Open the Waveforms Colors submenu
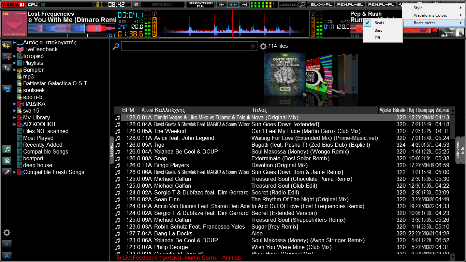Screen dimensions: 466x262 (434, 15)
